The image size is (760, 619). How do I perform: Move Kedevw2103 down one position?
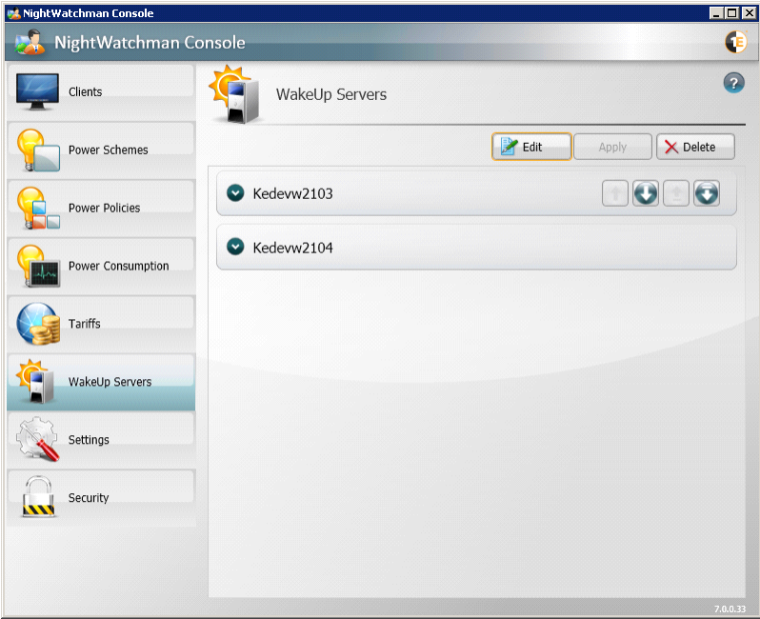tap(646, 194)
